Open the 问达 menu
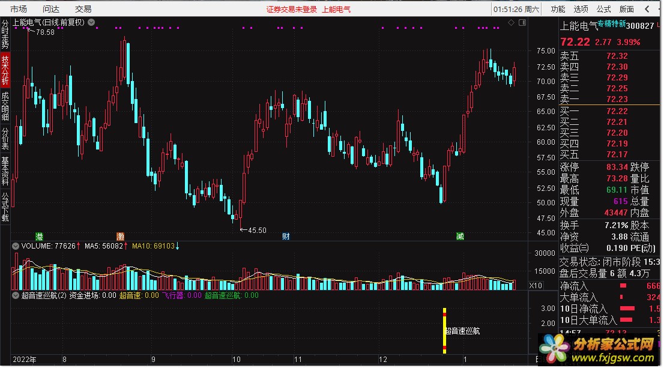The width and height of the screenshot is (664, 368). [x=51, y=9]
